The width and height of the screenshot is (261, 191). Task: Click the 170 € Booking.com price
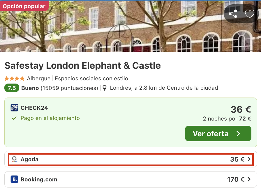[x=236, y=179]
